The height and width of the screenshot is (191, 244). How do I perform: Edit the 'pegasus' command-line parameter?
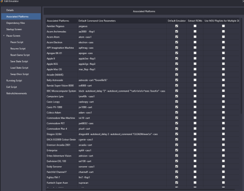coord(122,26)
